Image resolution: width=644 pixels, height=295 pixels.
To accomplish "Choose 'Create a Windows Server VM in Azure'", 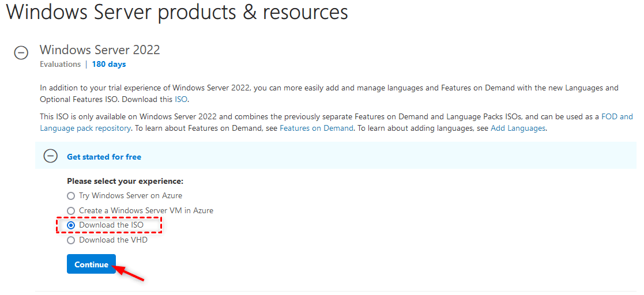I will coord(71,211).
